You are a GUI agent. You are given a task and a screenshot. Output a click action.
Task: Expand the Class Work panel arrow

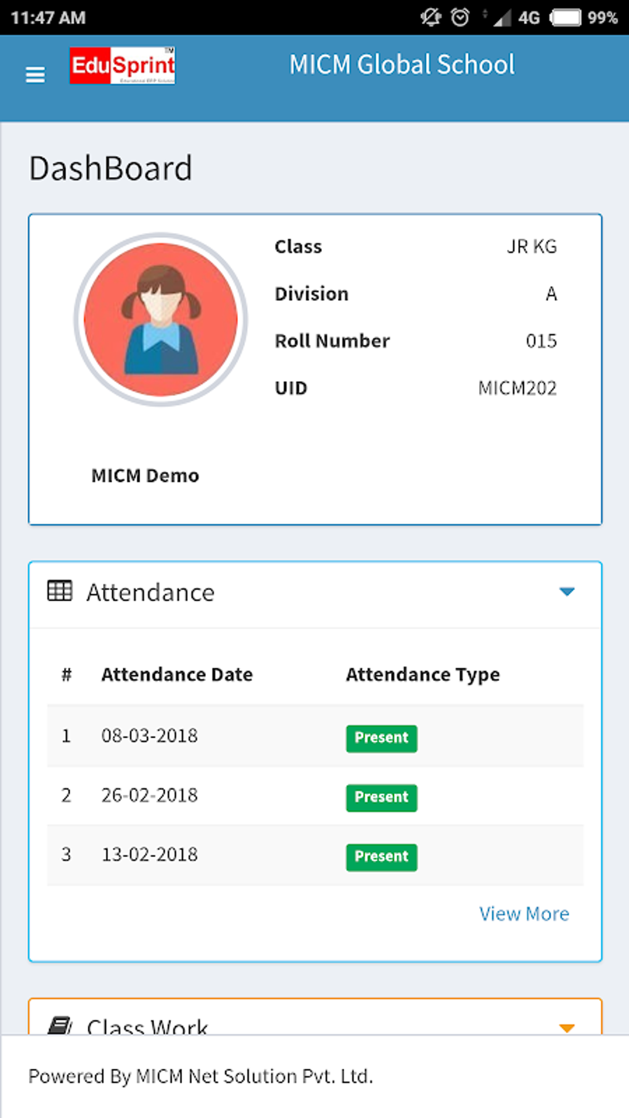[567, 1027]
